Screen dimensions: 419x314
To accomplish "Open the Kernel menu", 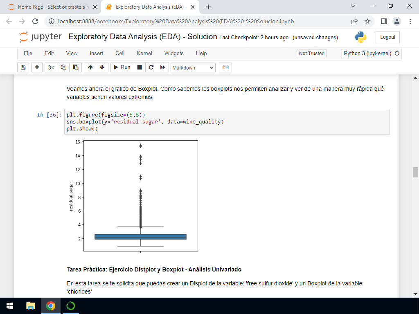I will [x=144, y=54].
